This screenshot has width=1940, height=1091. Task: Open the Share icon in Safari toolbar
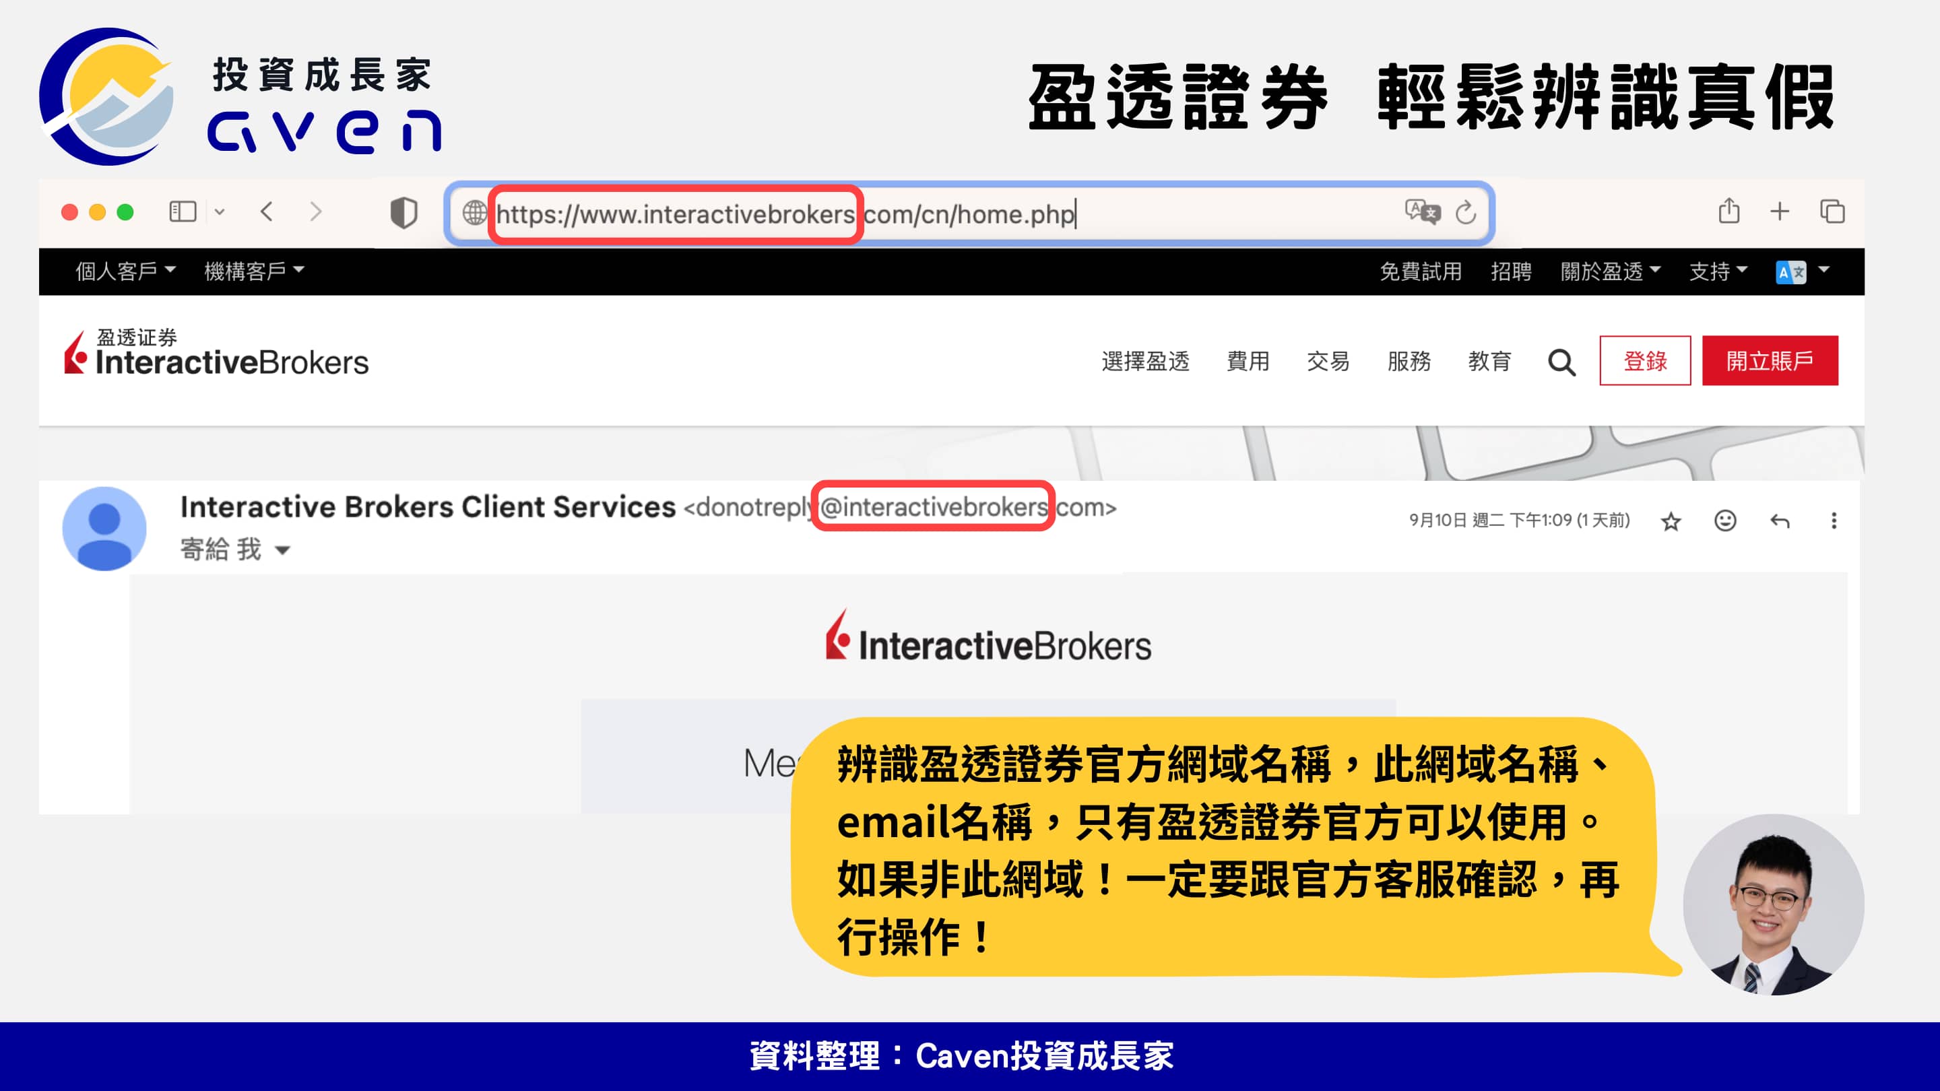pos(1729,211)
